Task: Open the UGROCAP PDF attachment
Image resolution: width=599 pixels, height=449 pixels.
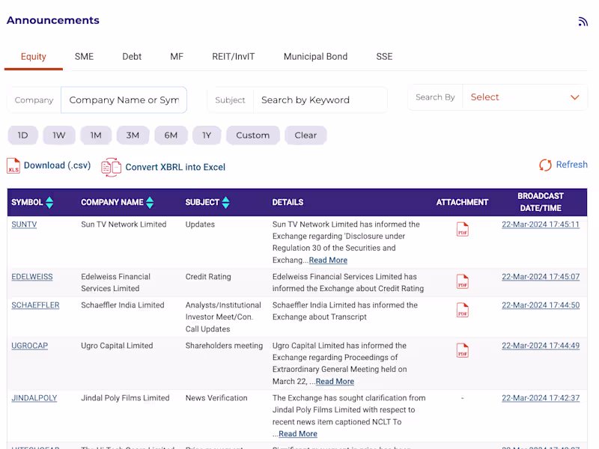Action: 463,350
